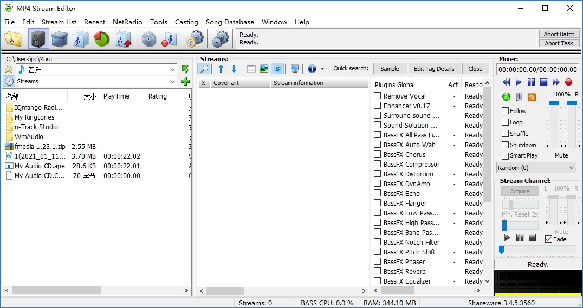Expand the 音乐 folder dropdown

(x=172, y=69)
